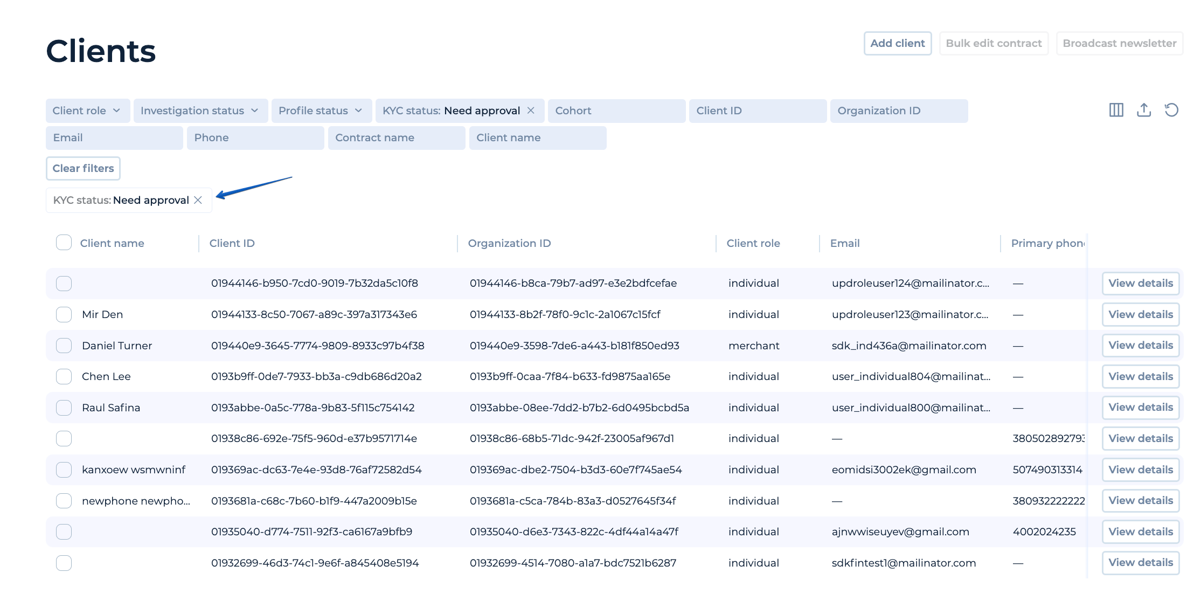Click the Add client button
The image size is (1194, 593).
click(x=897, y=43)
